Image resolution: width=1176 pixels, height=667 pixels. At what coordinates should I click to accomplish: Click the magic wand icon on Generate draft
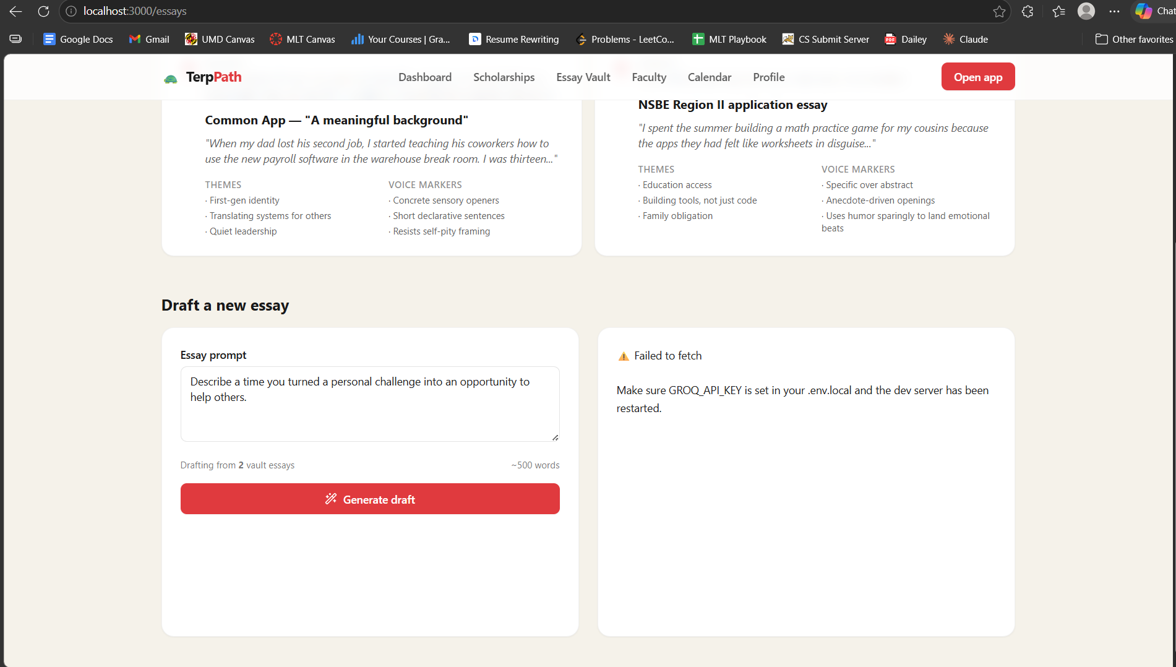(x=331, y=499)
